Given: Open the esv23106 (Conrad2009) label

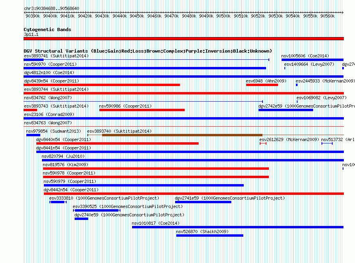Looking at the screenshot, I should [49, 114].
